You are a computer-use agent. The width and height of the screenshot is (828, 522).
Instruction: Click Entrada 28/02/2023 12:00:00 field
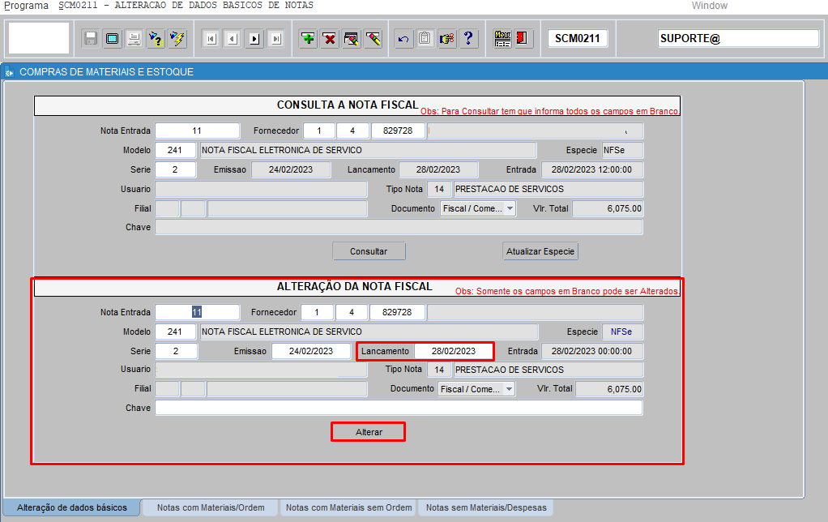pos(592,169)
